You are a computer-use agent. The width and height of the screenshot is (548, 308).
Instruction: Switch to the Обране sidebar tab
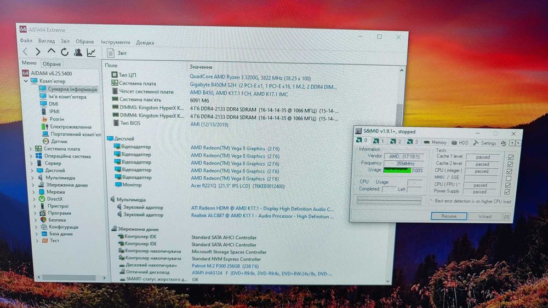(x=52, y=64)
